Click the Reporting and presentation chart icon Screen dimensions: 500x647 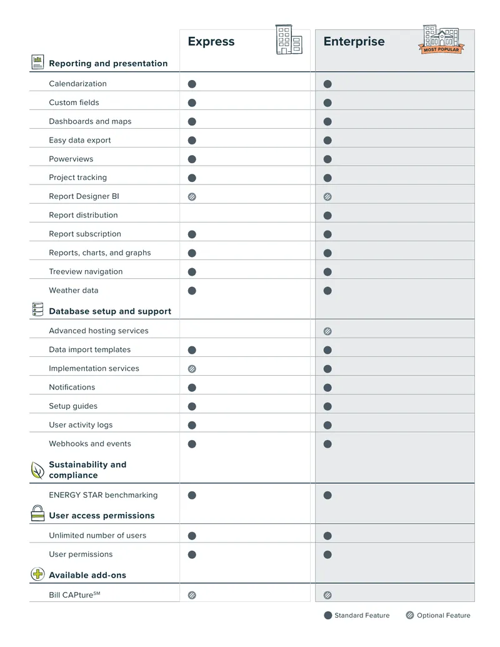point(37,63)
